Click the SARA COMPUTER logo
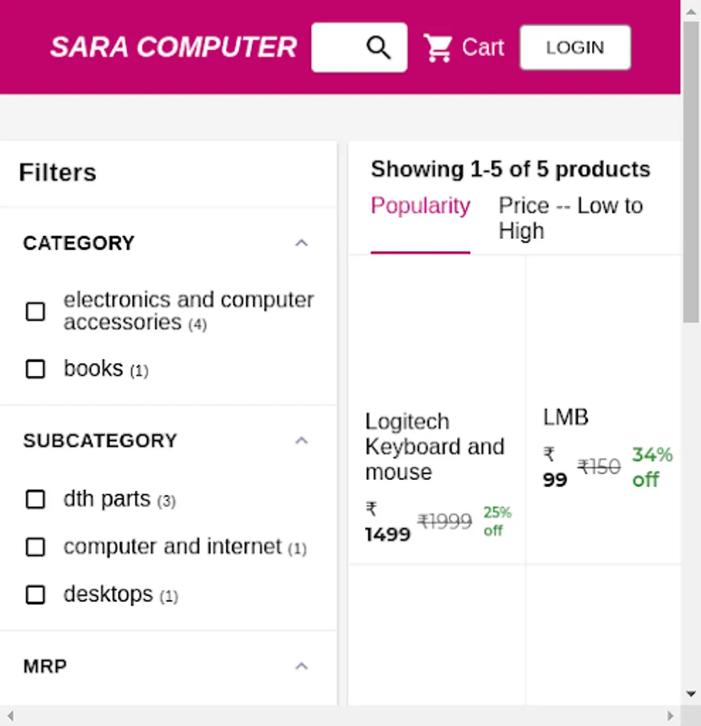This screenshot has width=701, height=726. click(x=174, y=48)
